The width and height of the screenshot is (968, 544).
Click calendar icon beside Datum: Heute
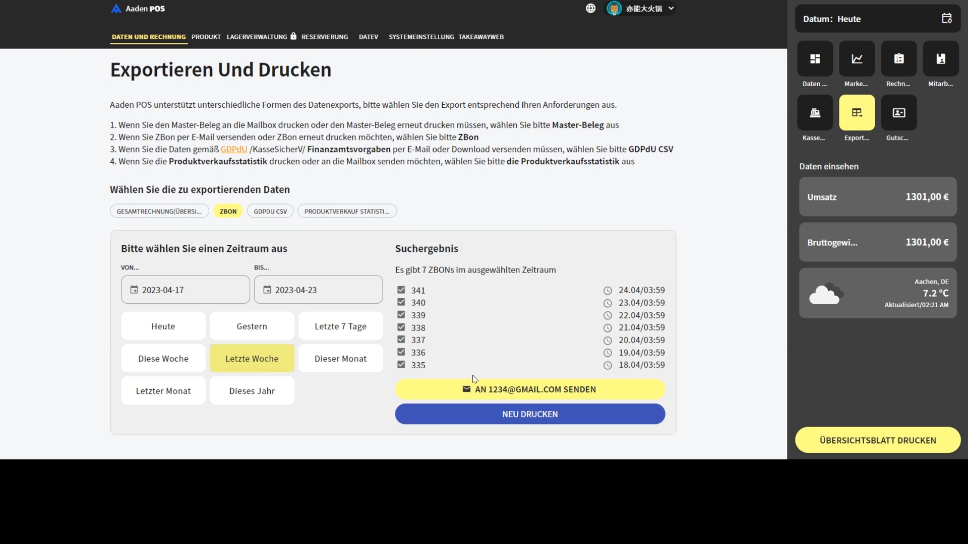click(x=946, y=19)
